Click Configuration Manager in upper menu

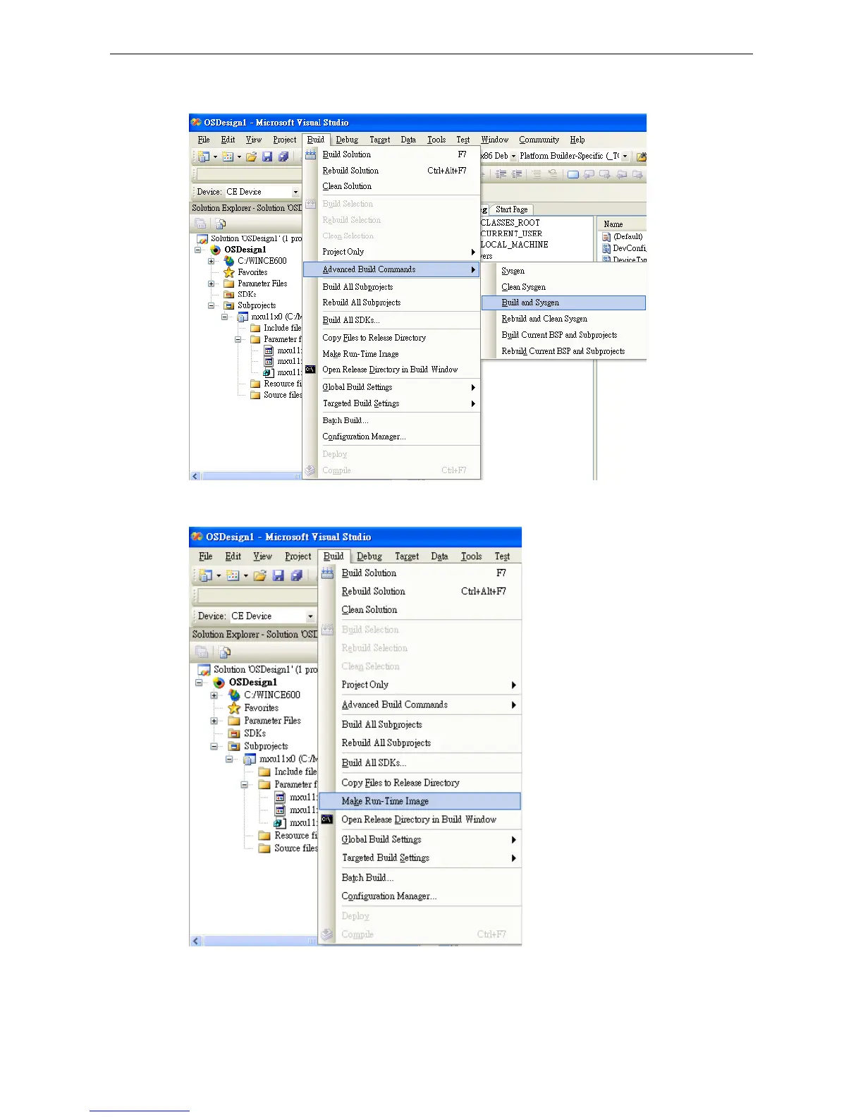364,437
